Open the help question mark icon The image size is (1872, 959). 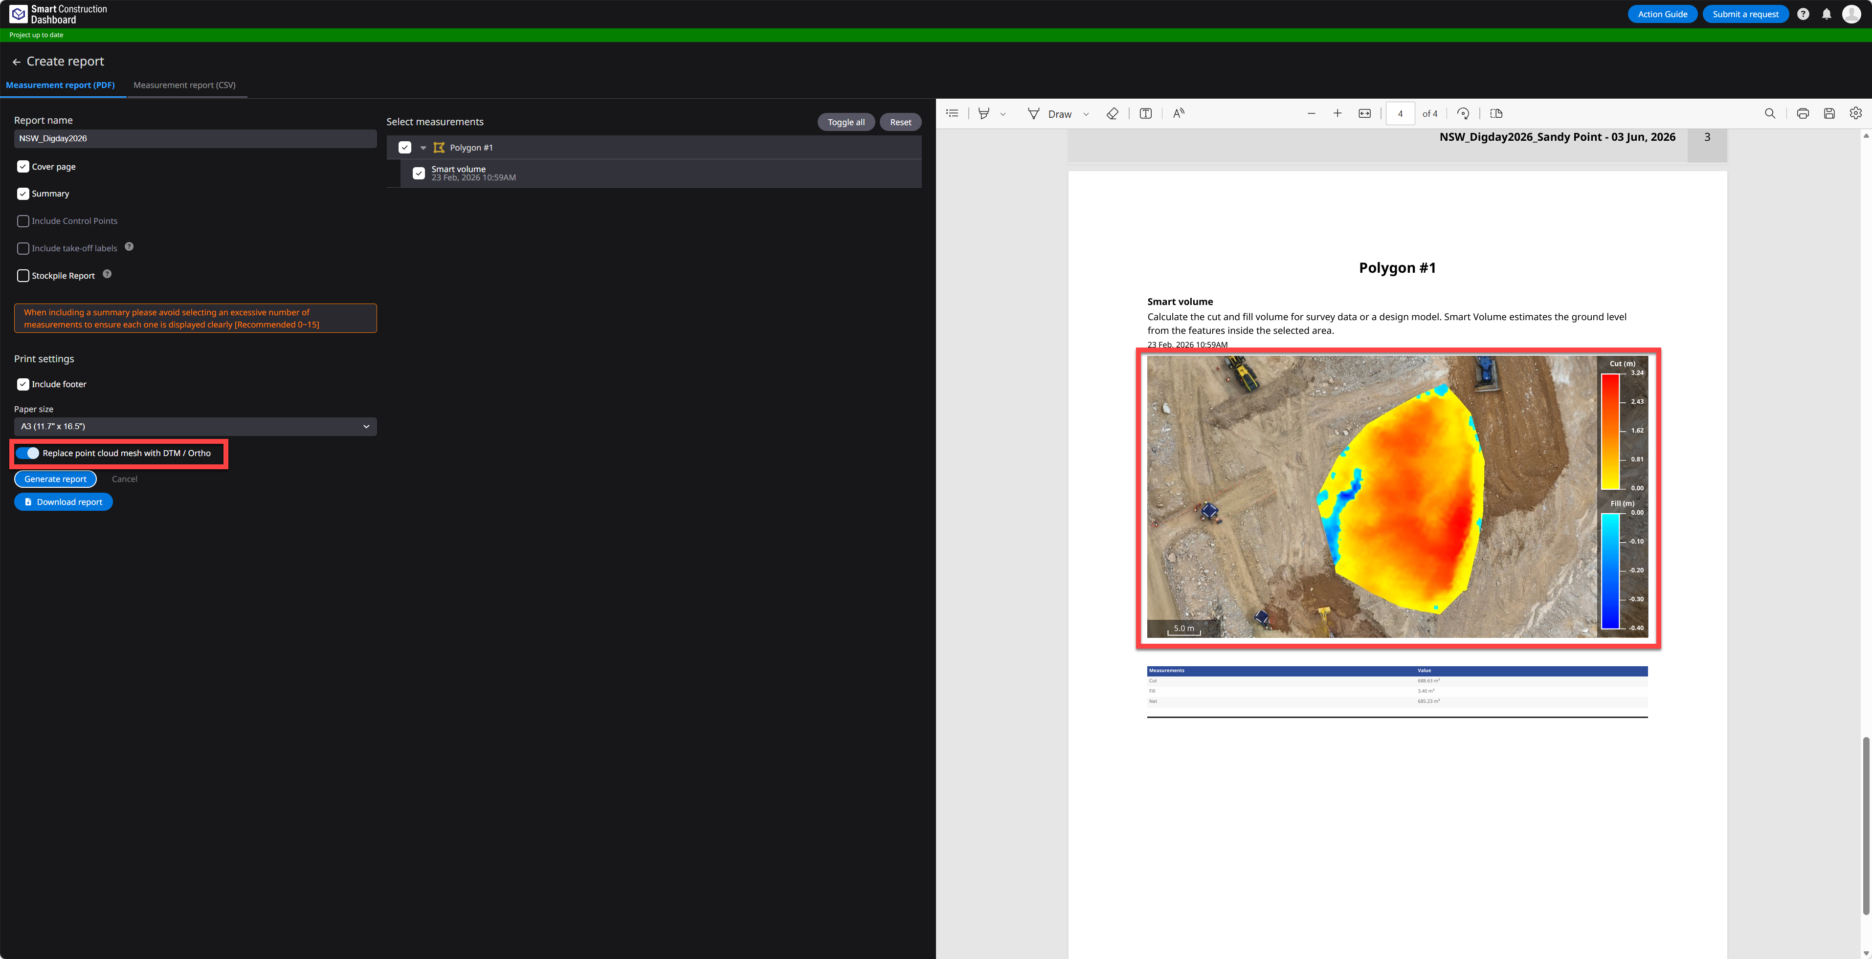(x=1803, y=14)
